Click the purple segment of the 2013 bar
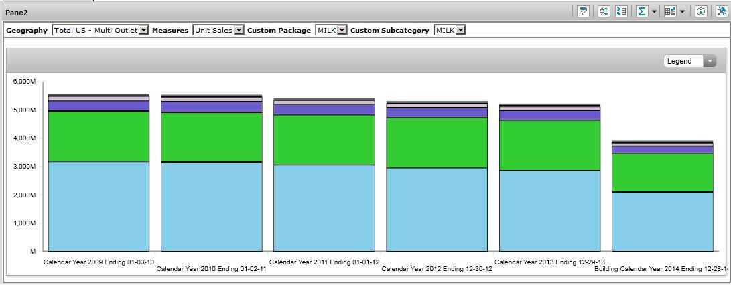This screenshot has height=285, width=731. point(549,115)
